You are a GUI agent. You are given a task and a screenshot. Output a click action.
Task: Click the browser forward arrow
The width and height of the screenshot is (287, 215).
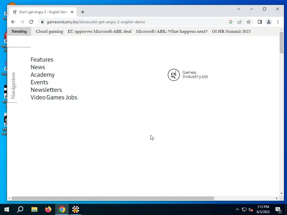[x=22, y=22]
